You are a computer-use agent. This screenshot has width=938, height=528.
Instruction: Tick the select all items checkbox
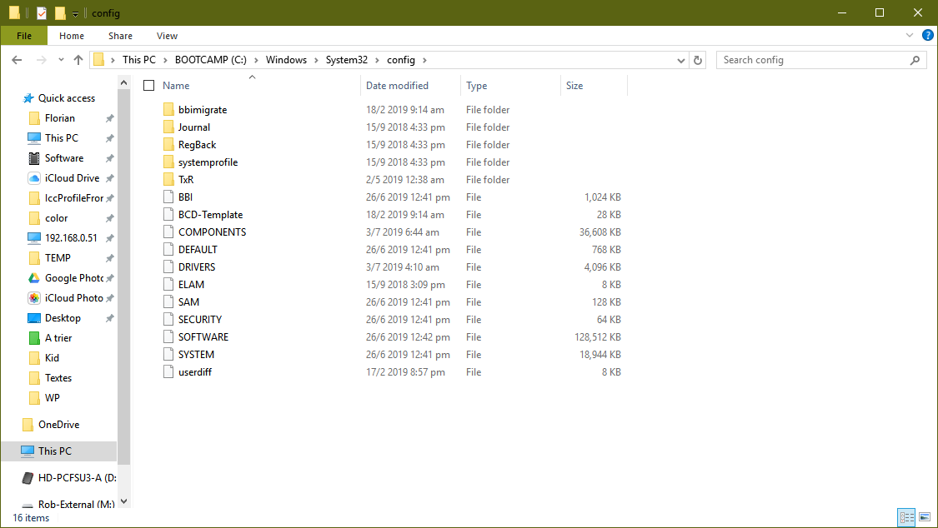(x=149, y=86)
